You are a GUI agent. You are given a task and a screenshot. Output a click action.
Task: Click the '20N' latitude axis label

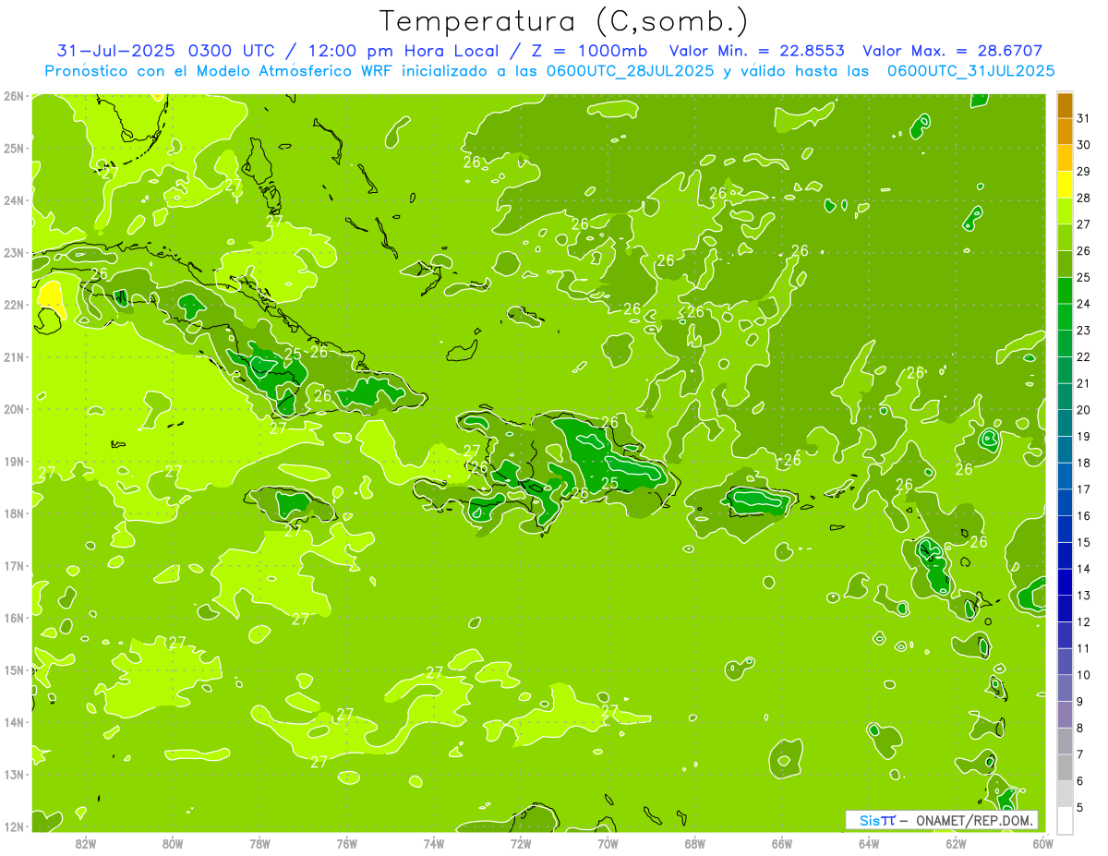(x=13, y=409)
